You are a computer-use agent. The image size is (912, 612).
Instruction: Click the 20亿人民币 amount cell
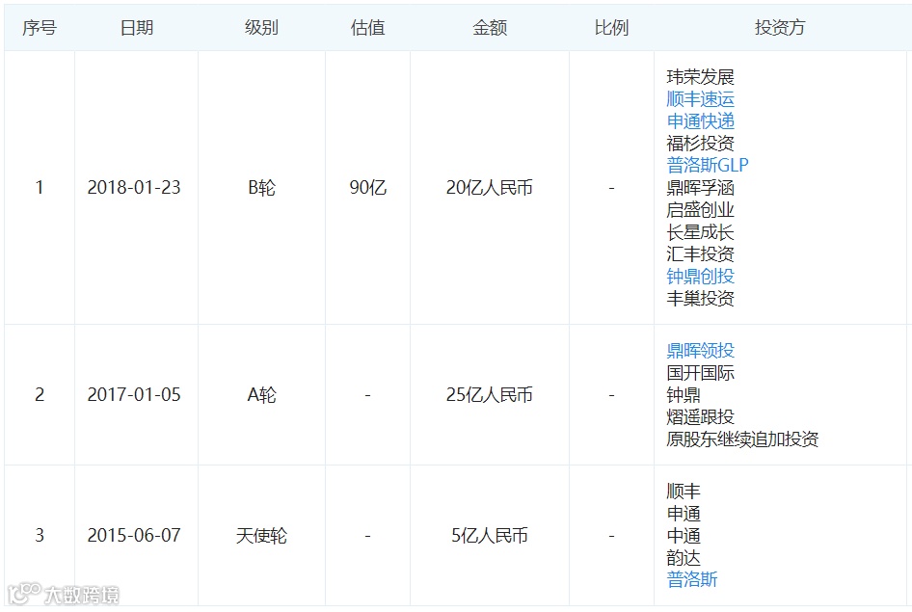tap(490, 187)
